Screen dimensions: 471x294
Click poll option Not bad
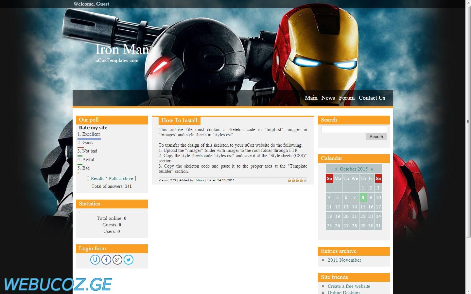(90, 151)
